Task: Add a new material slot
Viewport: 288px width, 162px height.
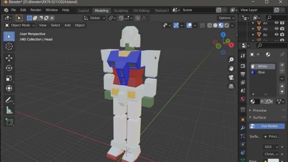Action: coord(282,65)
